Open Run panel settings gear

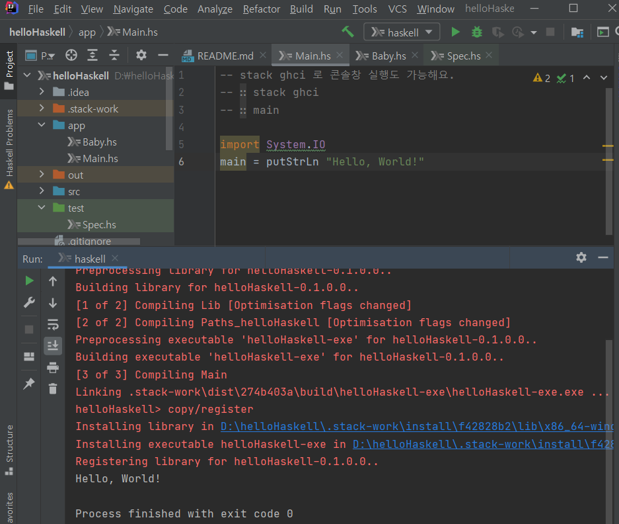pyautogui.click(x=581, y=258)
